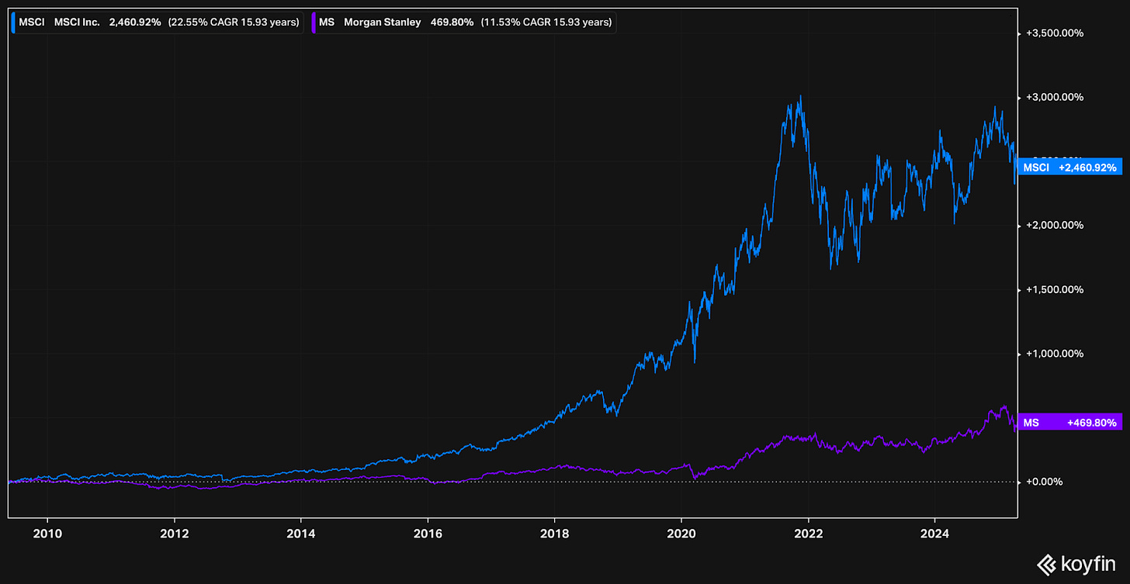The image size is (1130, 584).
Task: Click the +3,000.00% axis label
Action: click(1054, 98)
